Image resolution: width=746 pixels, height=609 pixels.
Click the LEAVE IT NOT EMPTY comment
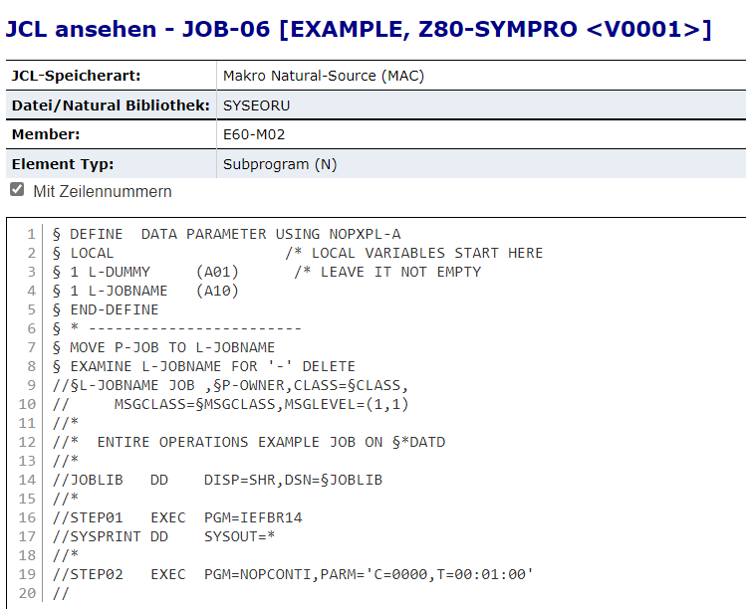point(387,272)
